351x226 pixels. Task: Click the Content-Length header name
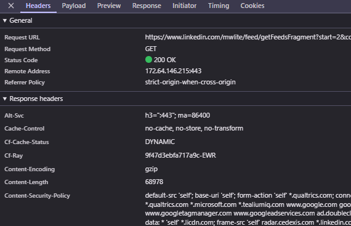(x=26, y=182)
